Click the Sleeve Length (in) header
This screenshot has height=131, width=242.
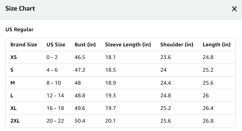(128, 45)
